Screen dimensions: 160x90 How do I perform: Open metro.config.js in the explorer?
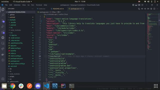click(x=20, y=56)
